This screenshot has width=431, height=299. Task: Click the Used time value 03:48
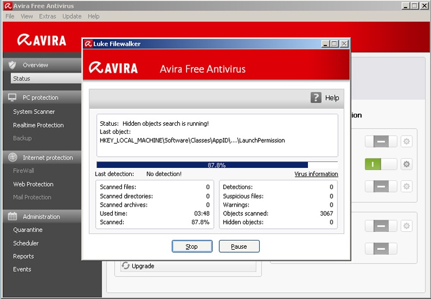(202, 213)
